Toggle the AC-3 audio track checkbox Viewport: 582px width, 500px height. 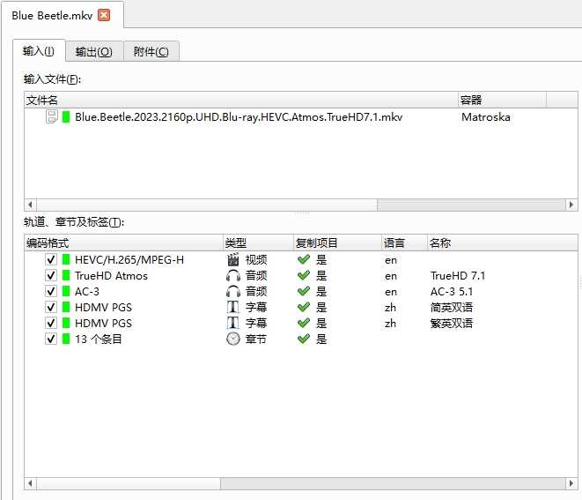pyautogui.click(x=51, y=292)
